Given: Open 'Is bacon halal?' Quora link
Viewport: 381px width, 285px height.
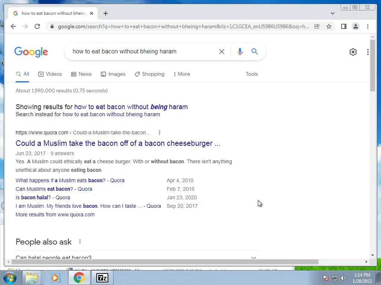Looking at the screenshot, I should tap(43, 197).
